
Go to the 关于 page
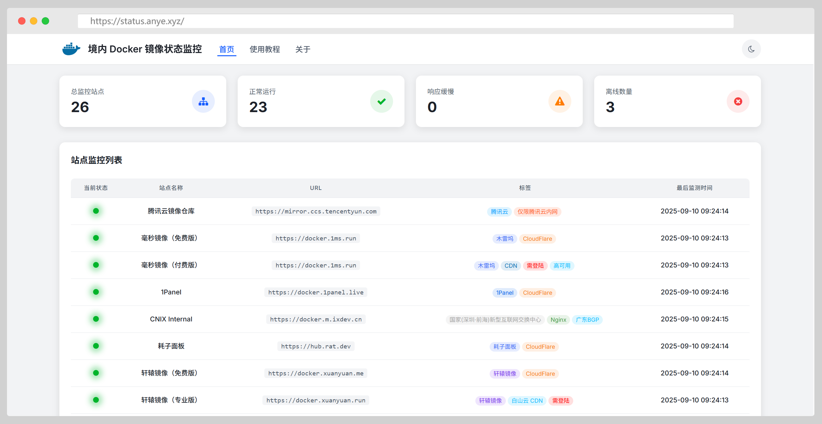point(302,49)
